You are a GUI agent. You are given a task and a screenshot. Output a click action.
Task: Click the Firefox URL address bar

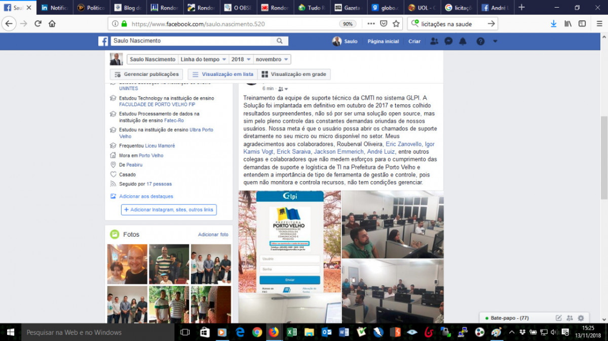tap(234, 24)
